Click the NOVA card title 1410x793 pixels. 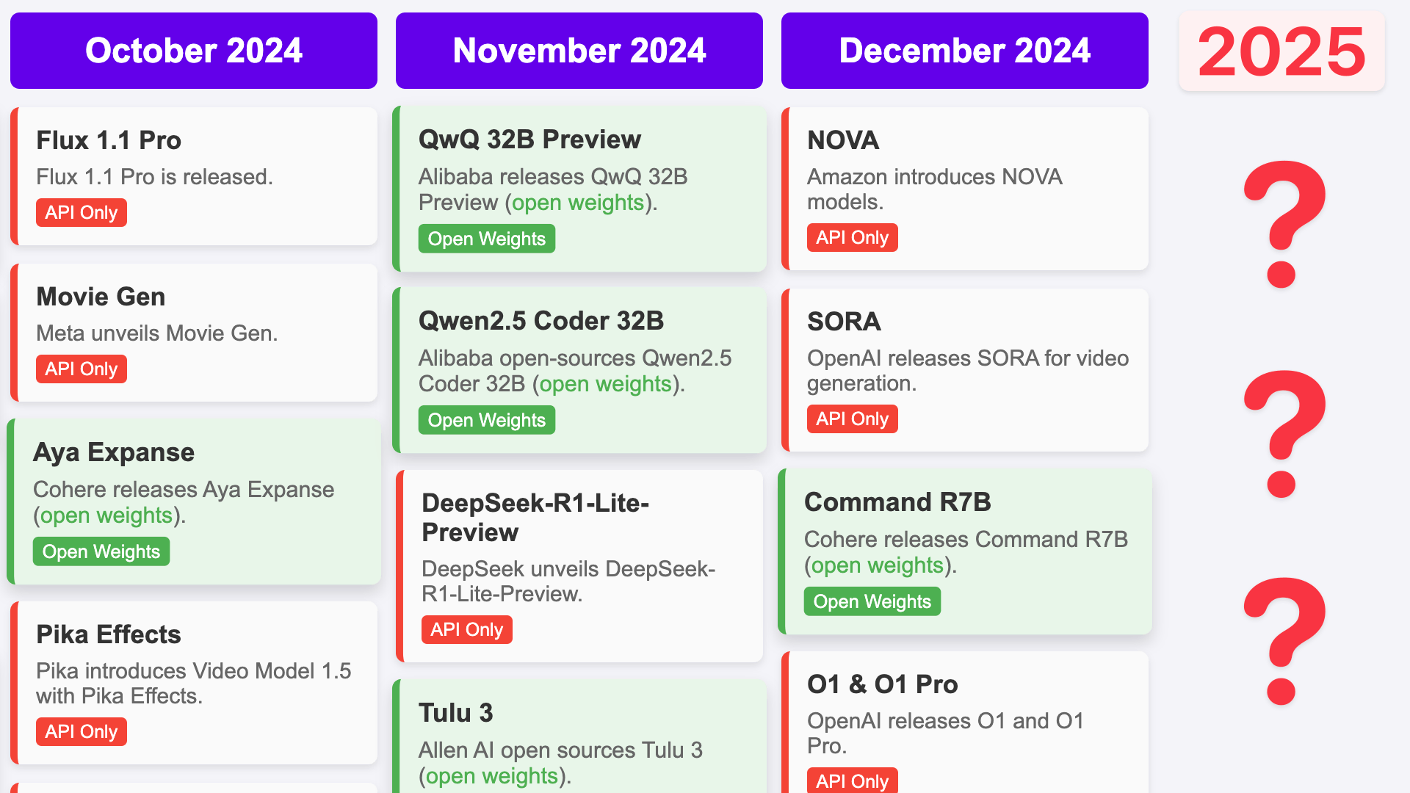(843, 140)
